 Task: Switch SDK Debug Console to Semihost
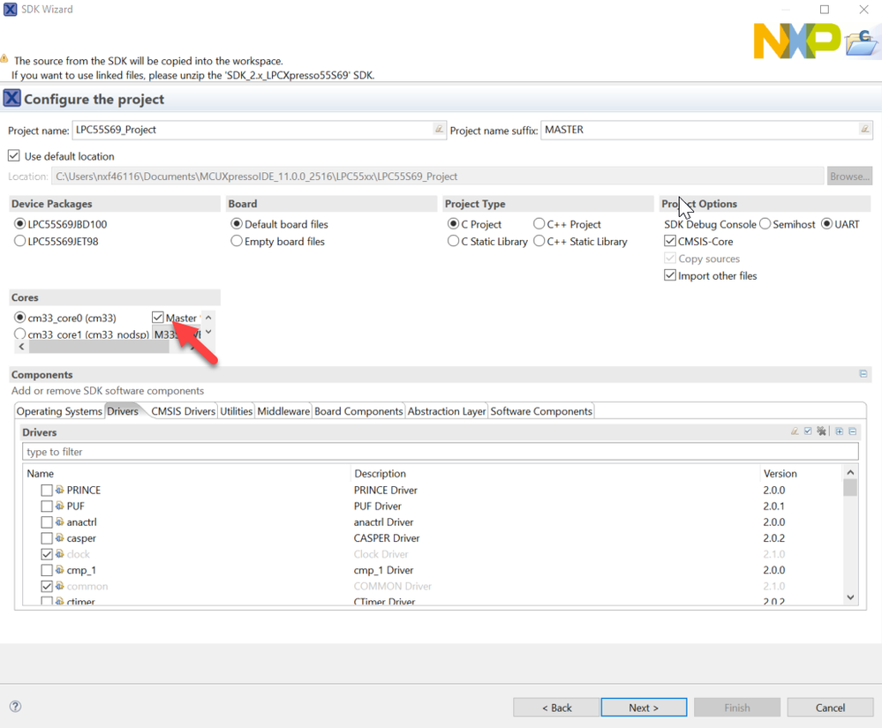[x=765, y=224]
